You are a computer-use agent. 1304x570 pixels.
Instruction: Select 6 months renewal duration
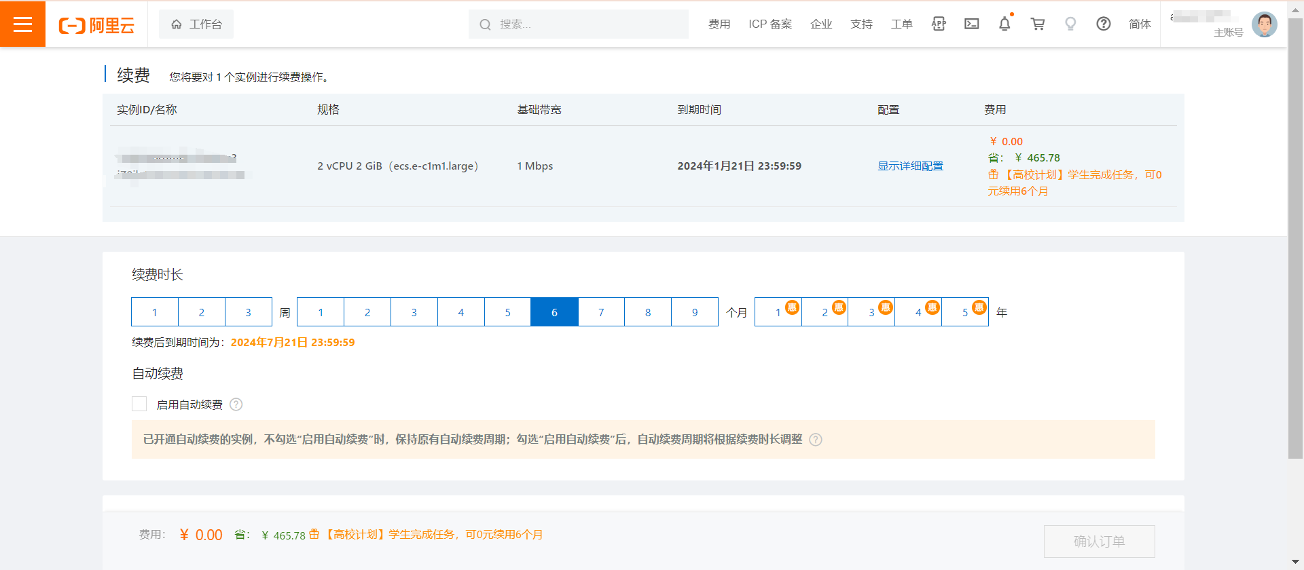(554, 312)
